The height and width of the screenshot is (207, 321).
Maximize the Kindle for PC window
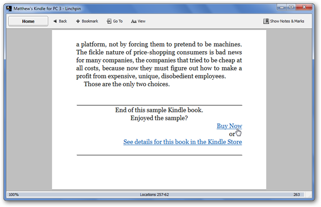click(x=291, y=7)
